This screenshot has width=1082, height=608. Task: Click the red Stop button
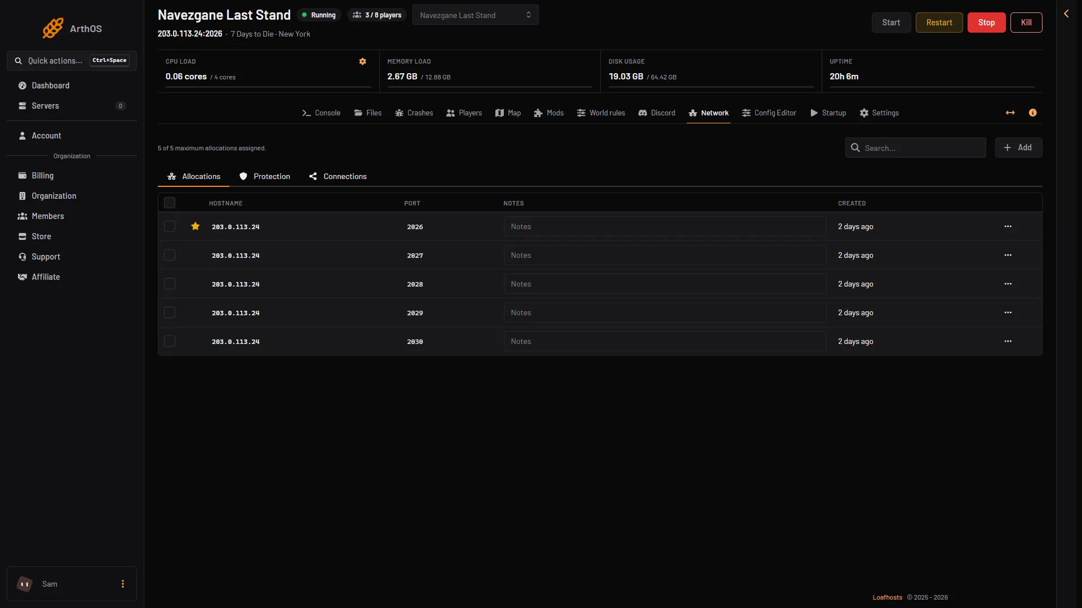click(x=986, y=23)
